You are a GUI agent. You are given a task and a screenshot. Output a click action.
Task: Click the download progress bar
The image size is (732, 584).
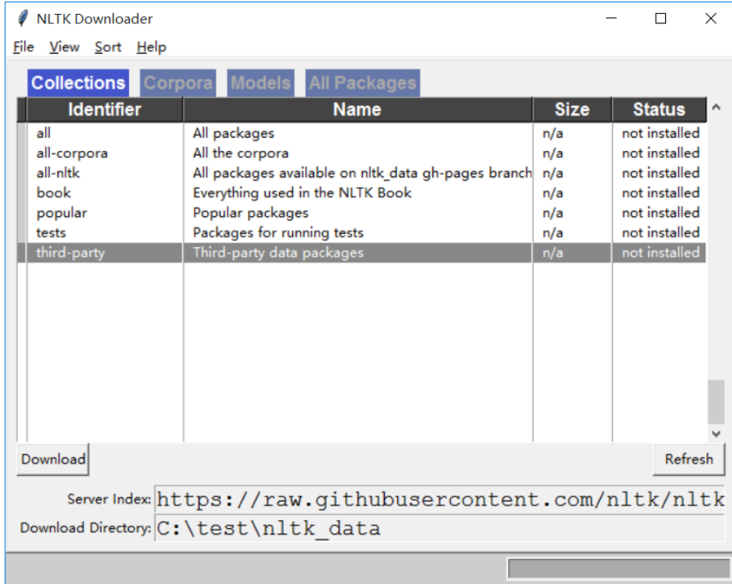click(619, 569)
